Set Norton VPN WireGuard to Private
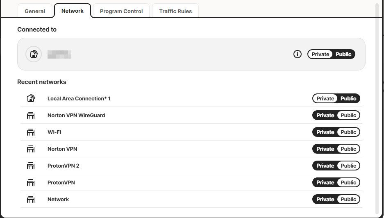 (325, 116)
